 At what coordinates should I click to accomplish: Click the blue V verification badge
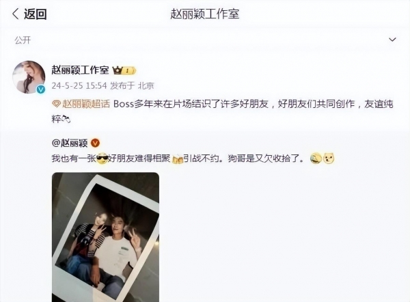click(x=40, y=90)
